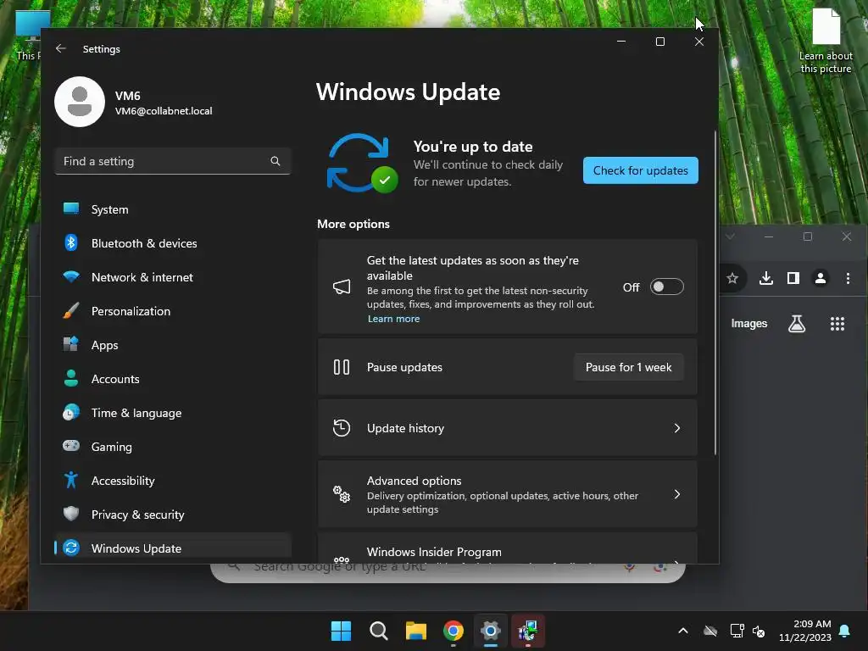Viewport: 868px width, 651px height.
Task: Open taskbar Search magnifier
Action: pyautogui.click(x=379, y=631)
